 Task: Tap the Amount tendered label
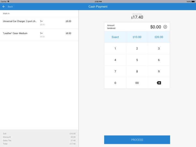click(111, 27)
